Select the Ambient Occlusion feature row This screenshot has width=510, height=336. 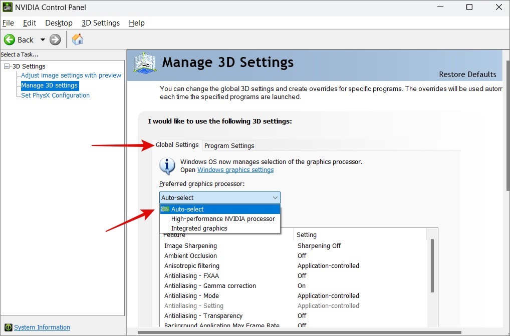click(190, 255)
